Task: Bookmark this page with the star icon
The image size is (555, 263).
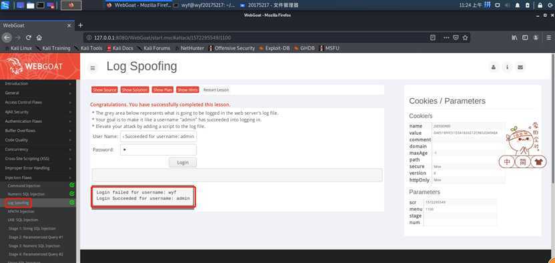Action: click(x=465, y=37)
